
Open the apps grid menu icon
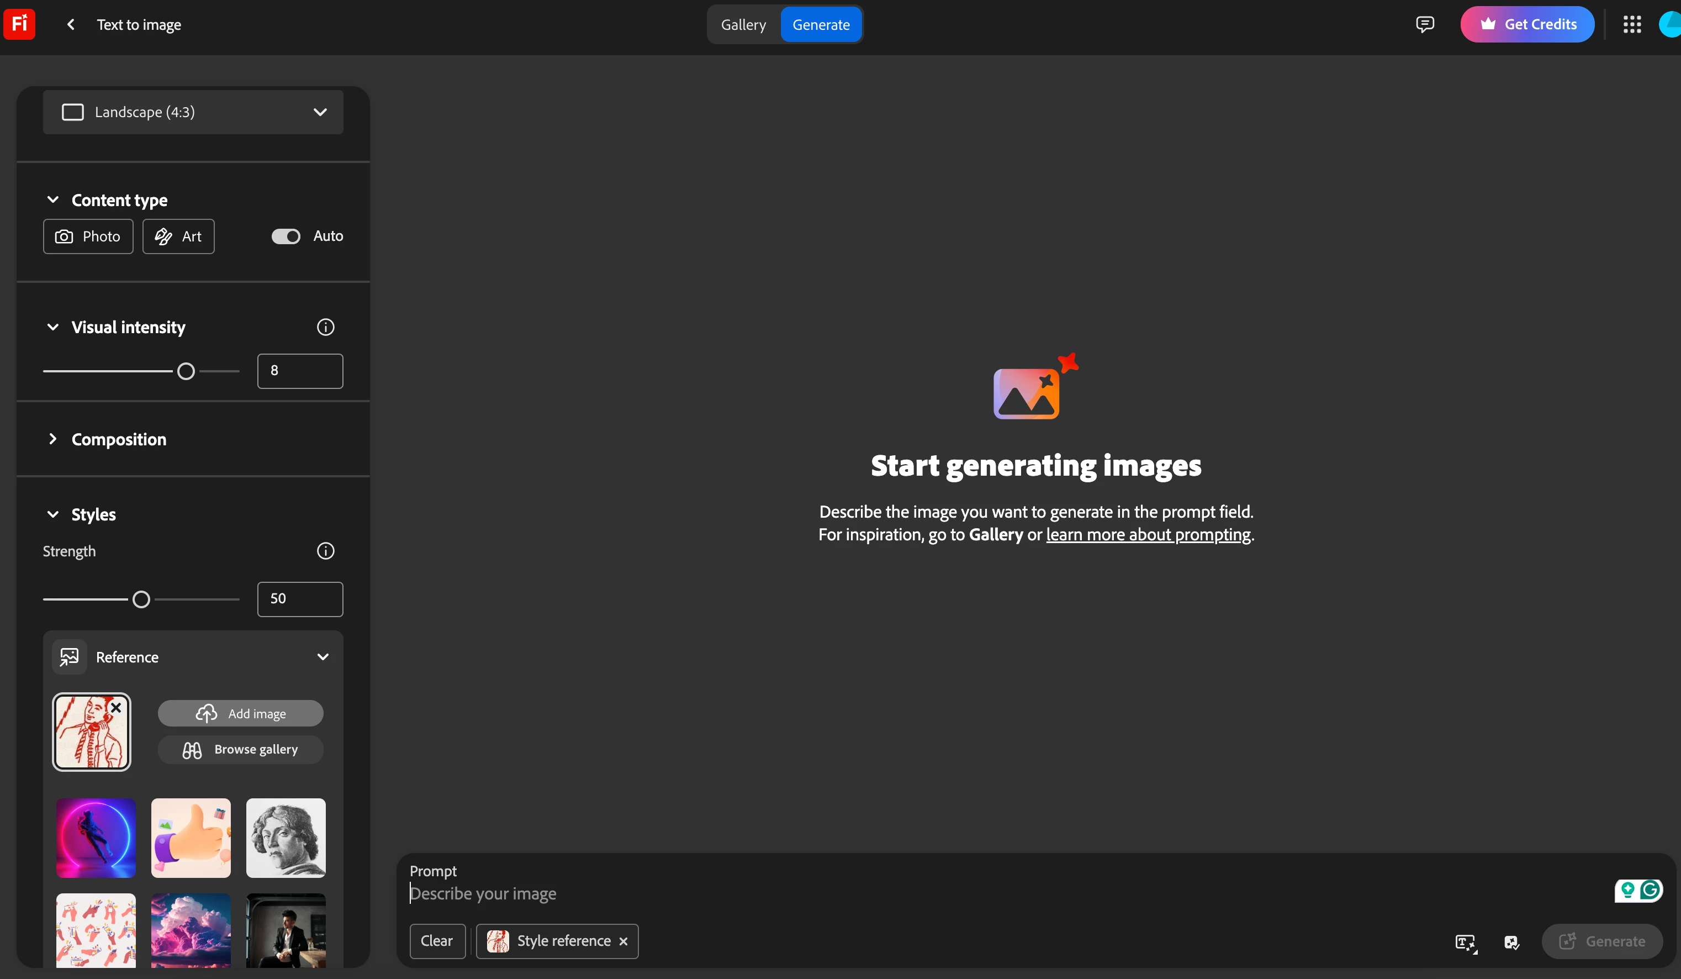point(1632,25)
